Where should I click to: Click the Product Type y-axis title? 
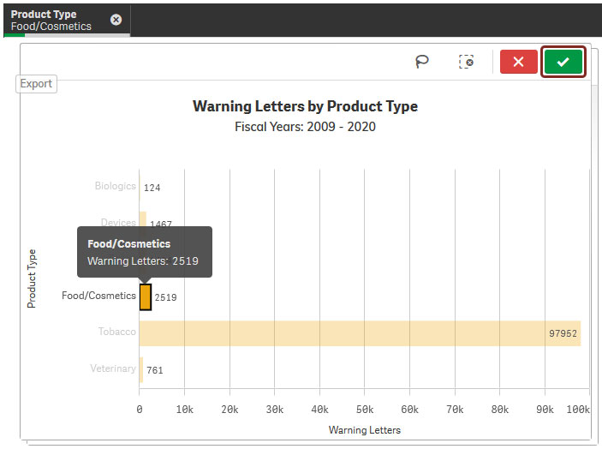pos(33,278)
